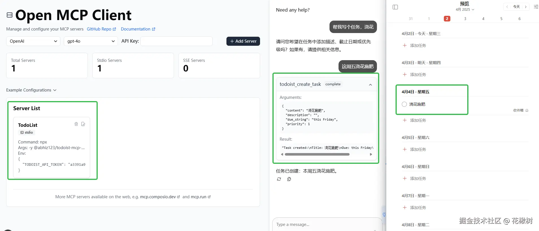
Task: Click 添加任务 under 4月4日
Action: [418, 120]
